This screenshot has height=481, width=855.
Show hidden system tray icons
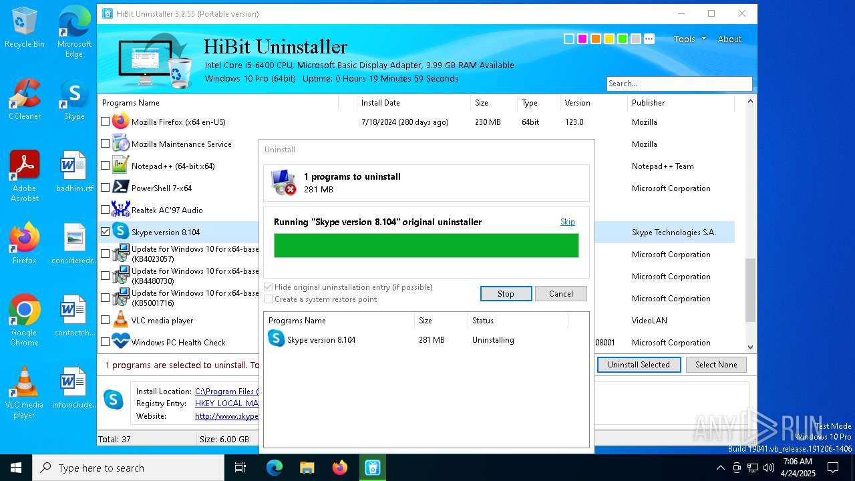(x=720, y=468)
